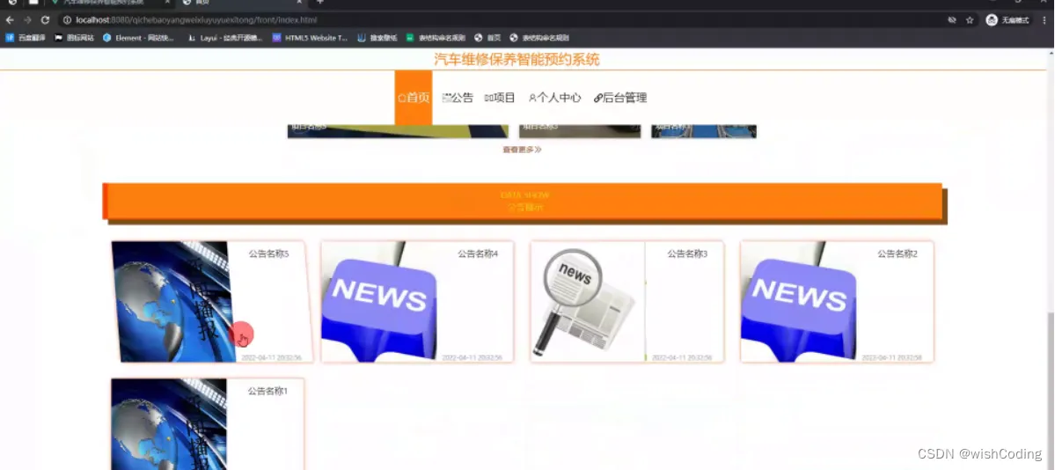The height and width of the screenshot is (470, 1055).
Task: Open the 公告名称1 announcement card image
Action: pos(170,424)
